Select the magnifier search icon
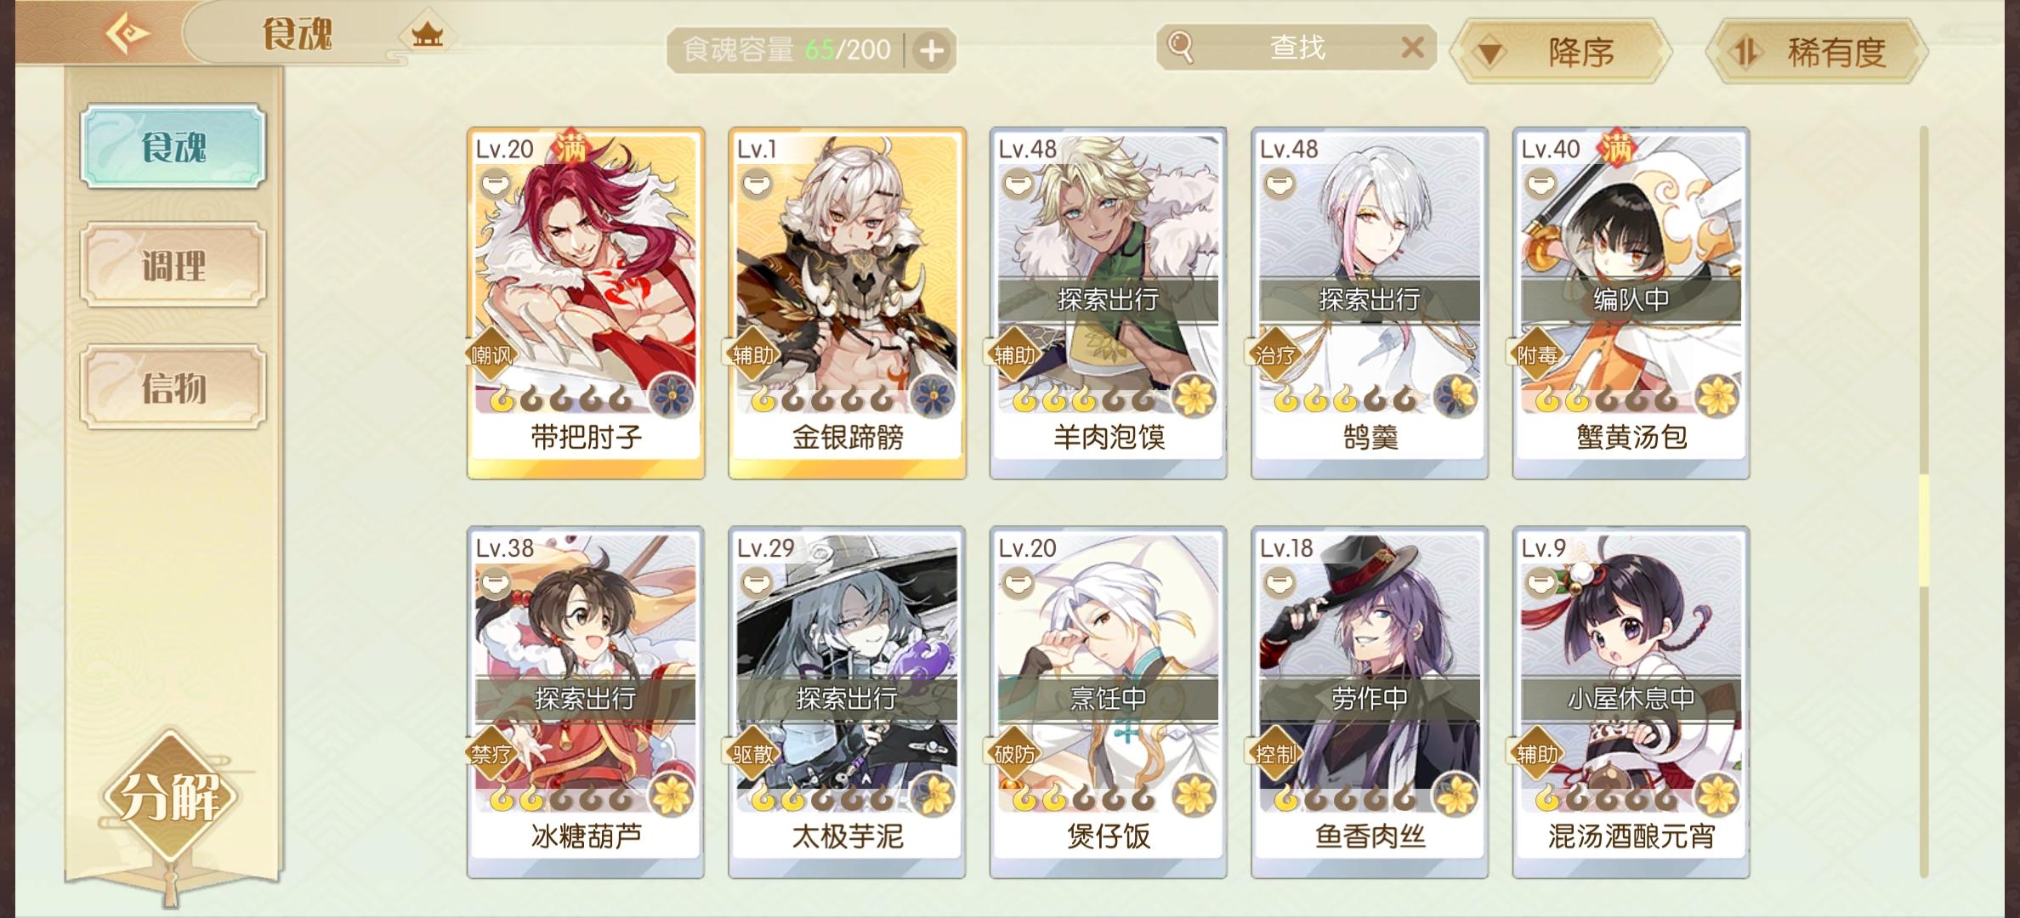 [1181, 47]
